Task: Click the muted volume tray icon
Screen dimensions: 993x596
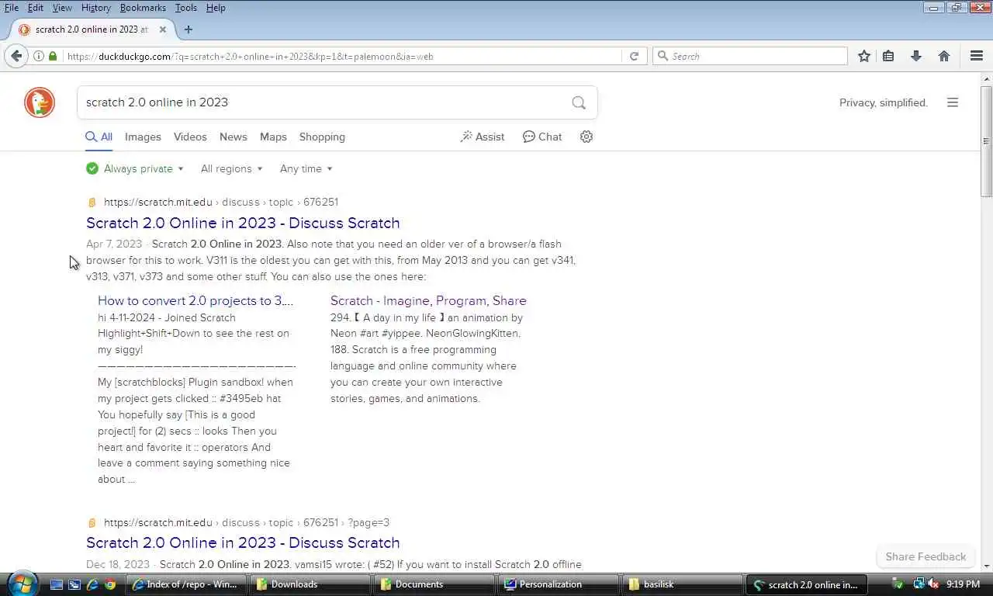Action: click(933, 584)
